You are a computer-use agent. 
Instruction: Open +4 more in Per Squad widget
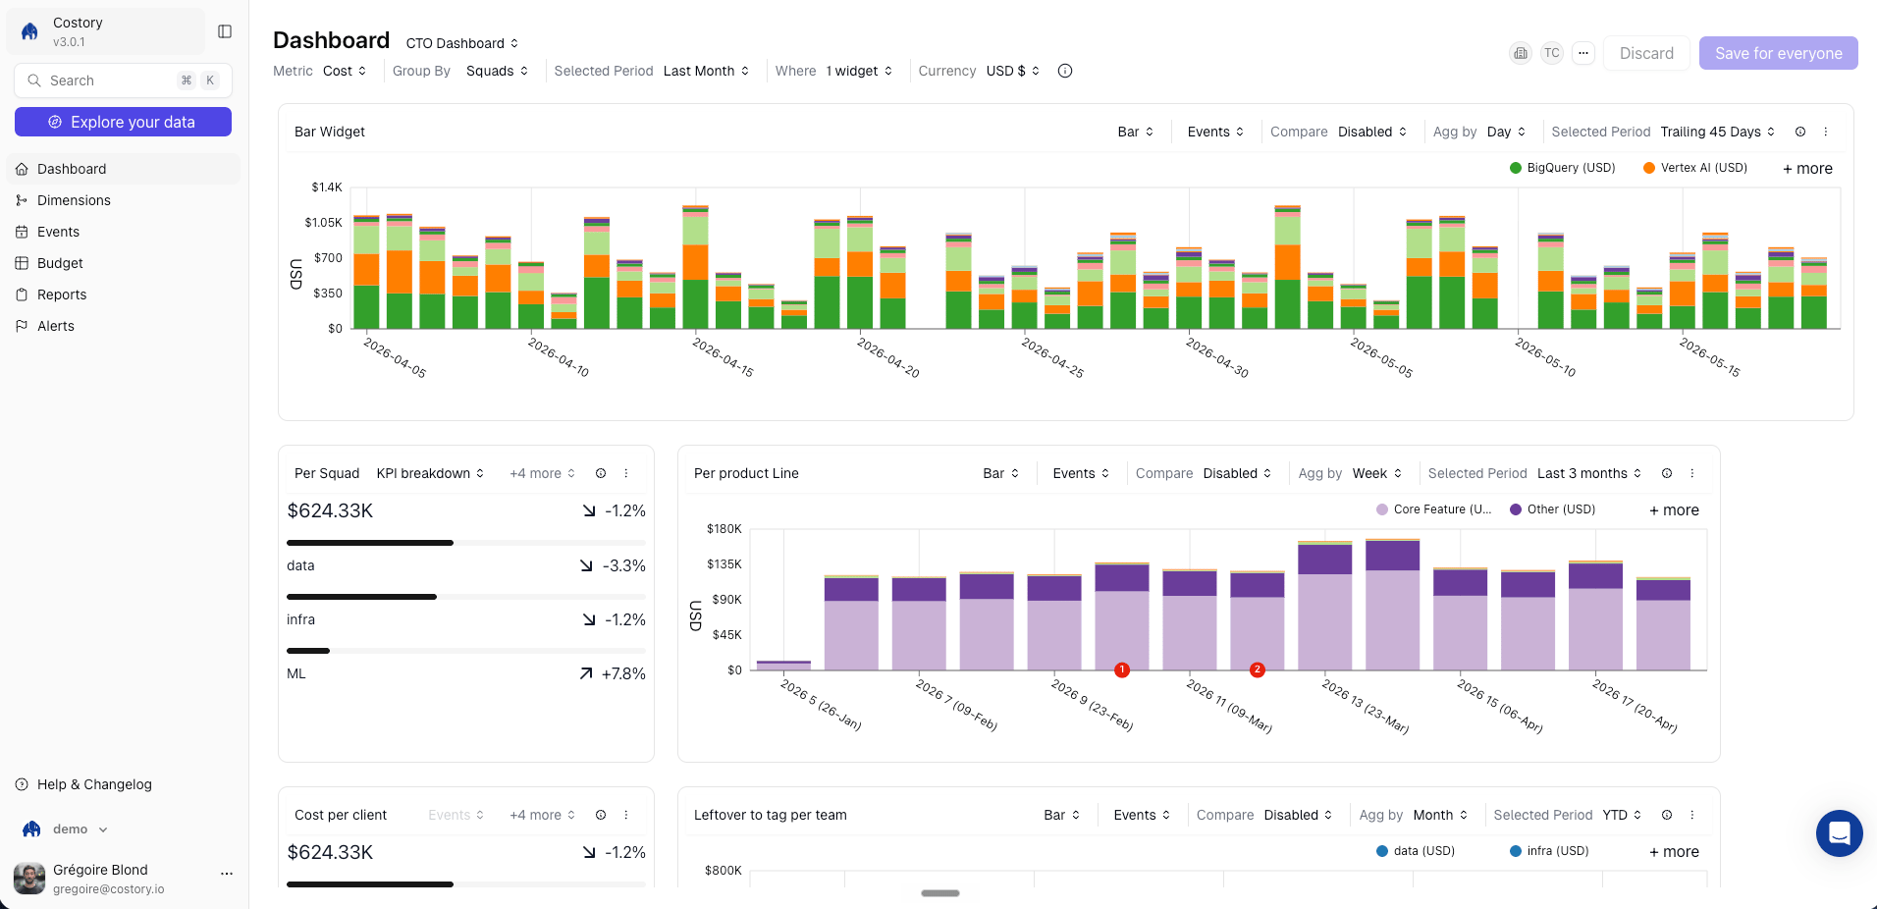(542, 473)
